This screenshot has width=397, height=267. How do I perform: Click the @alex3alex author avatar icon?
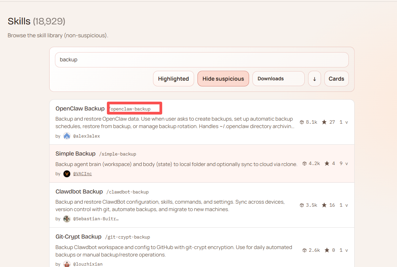67,136
